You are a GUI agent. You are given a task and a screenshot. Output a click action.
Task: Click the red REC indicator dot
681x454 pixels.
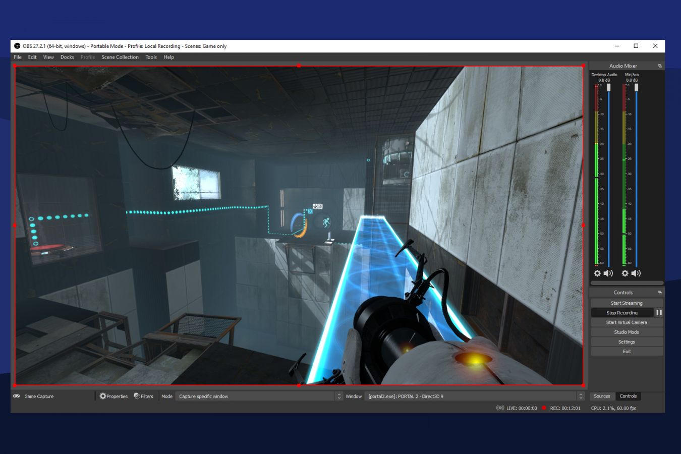544,408
